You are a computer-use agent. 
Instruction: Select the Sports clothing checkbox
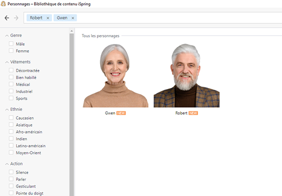(11, 98)
